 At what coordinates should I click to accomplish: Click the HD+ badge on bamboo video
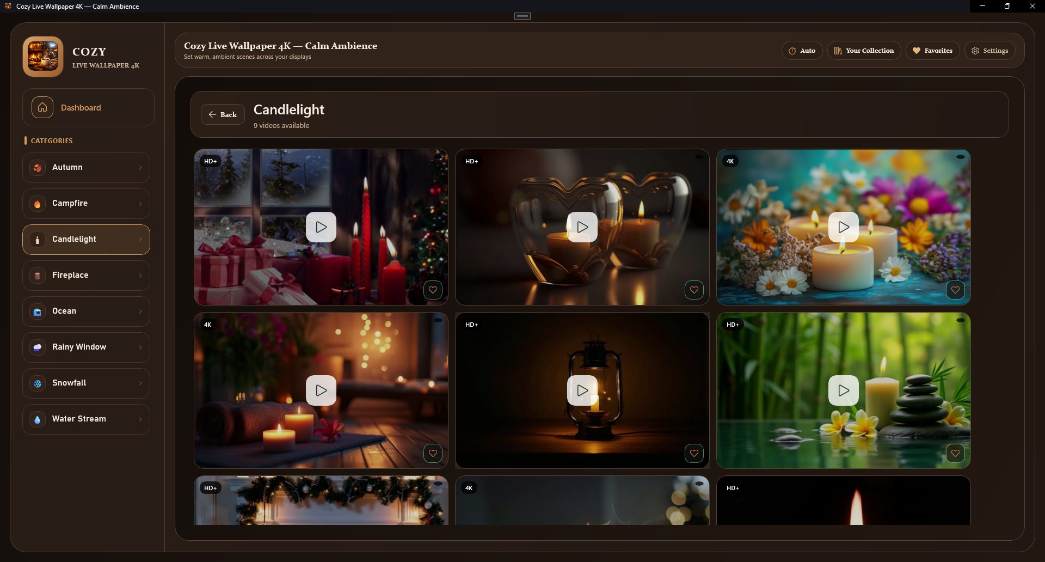click(x=733, y=325)
